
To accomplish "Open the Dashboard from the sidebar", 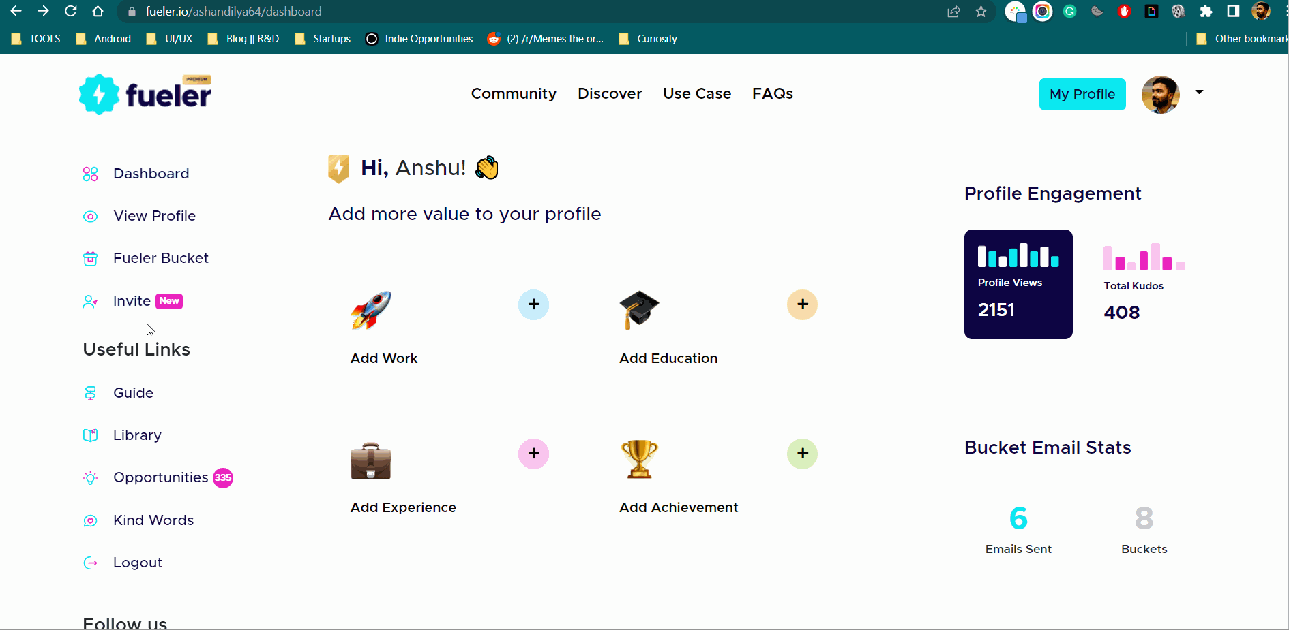I will pos(151,174).
